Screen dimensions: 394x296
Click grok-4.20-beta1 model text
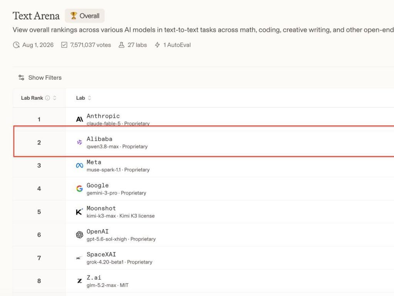pyautogui.click(x=105, y=262)
